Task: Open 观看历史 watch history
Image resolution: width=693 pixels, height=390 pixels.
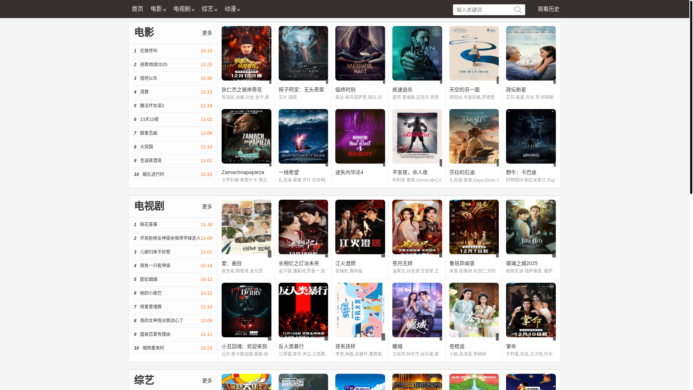Action: click(548, 9)
